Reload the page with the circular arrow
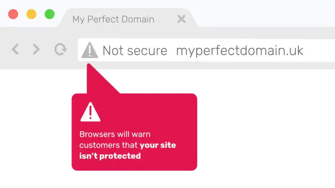Viewport: 335px width, 188px height. pos(60,49)
